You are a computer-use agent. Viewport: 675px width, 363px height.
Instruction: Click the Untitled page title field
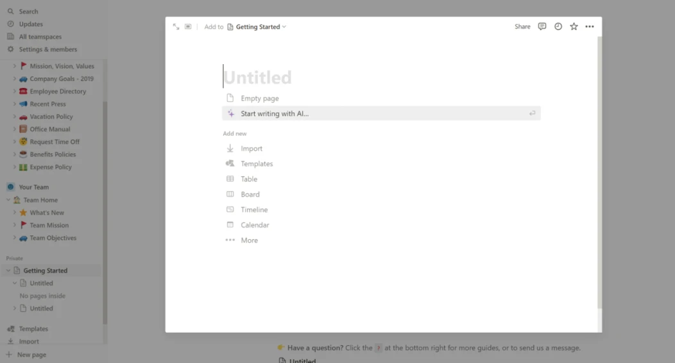pos(257,78)
